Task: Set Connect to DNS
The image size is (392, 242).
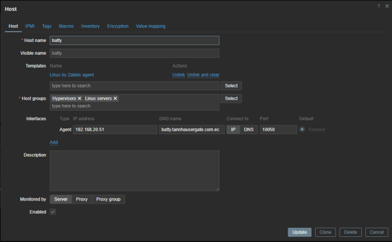Action: coord(248,129)
